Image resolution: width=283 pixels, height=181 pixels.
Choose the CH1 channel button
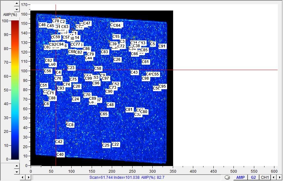click(x=265, y=177)
